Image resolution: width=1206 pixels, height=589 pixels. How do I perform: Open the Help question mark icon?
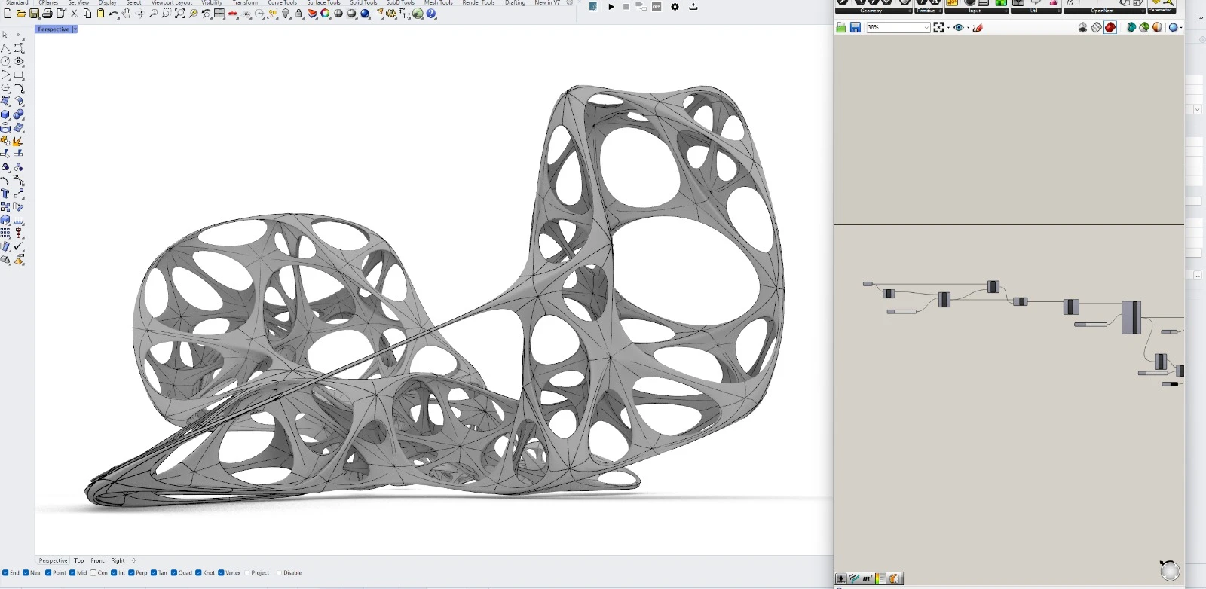[x=431, y=14]
